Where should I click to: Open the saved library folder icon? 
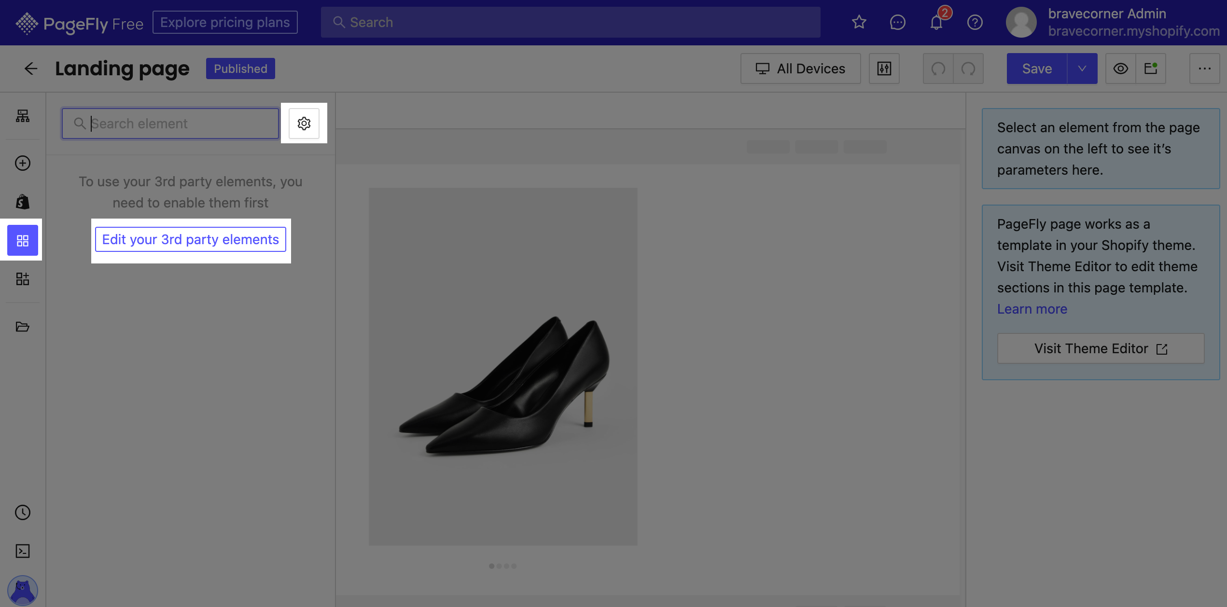(23, 327)
